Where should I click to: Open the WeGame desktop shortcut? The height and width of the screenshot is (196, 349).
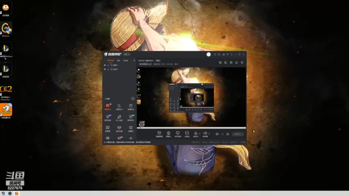pos(6,30)
